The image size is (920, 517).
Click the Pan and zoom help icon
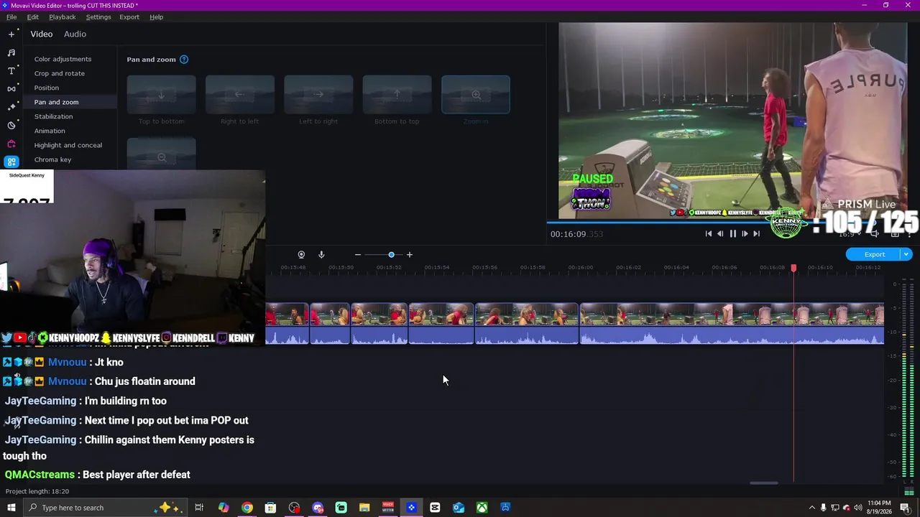click(x=184, y=60)
